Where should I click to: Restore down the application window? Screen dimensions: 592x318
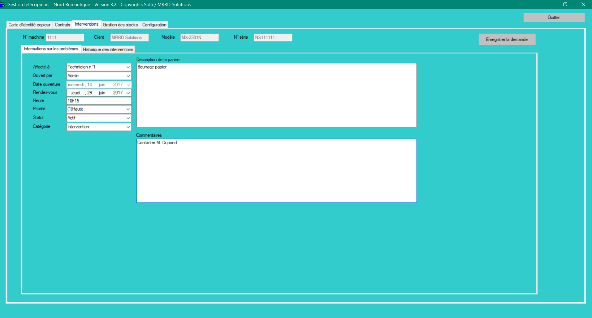click(x=565, y=4)
